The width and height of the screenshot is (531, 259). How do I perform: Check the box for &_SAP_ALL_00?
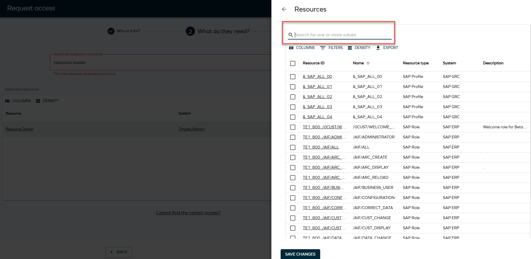293,77
